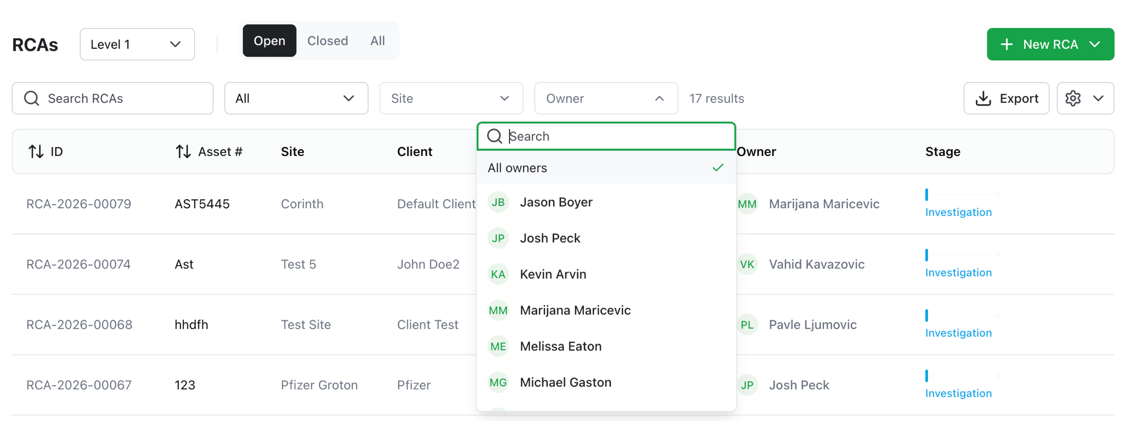Open Investigation stage link for RCA-2026-00067

[x=958, y=393]
